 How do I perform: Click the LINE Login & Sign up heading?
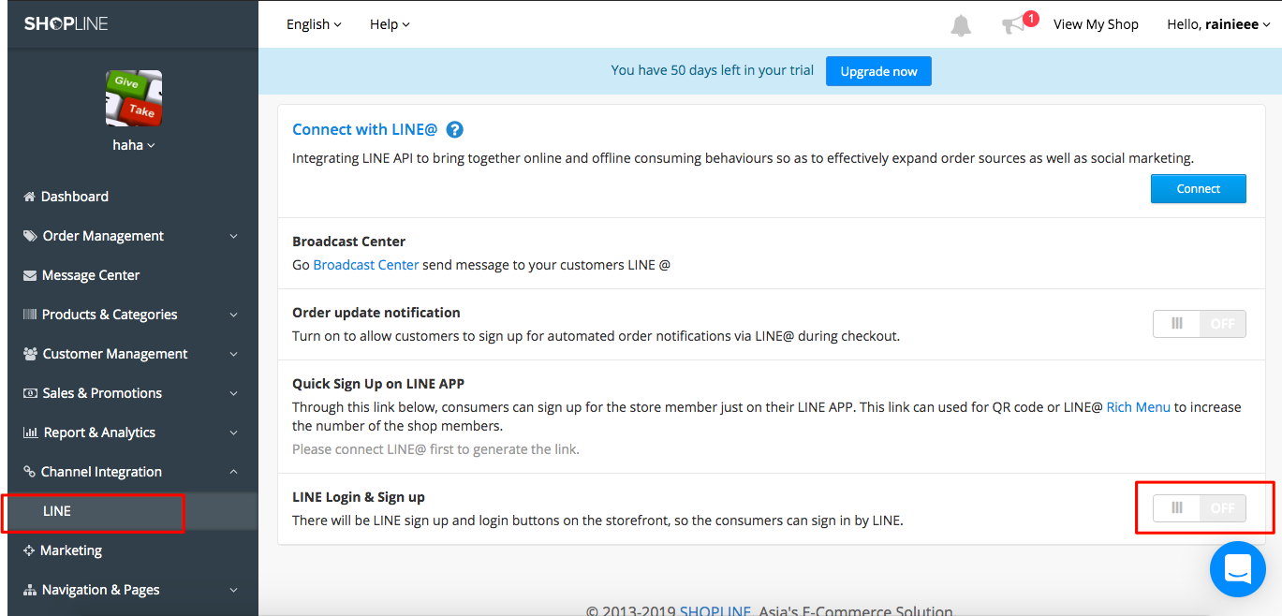[x=359, y=497]
